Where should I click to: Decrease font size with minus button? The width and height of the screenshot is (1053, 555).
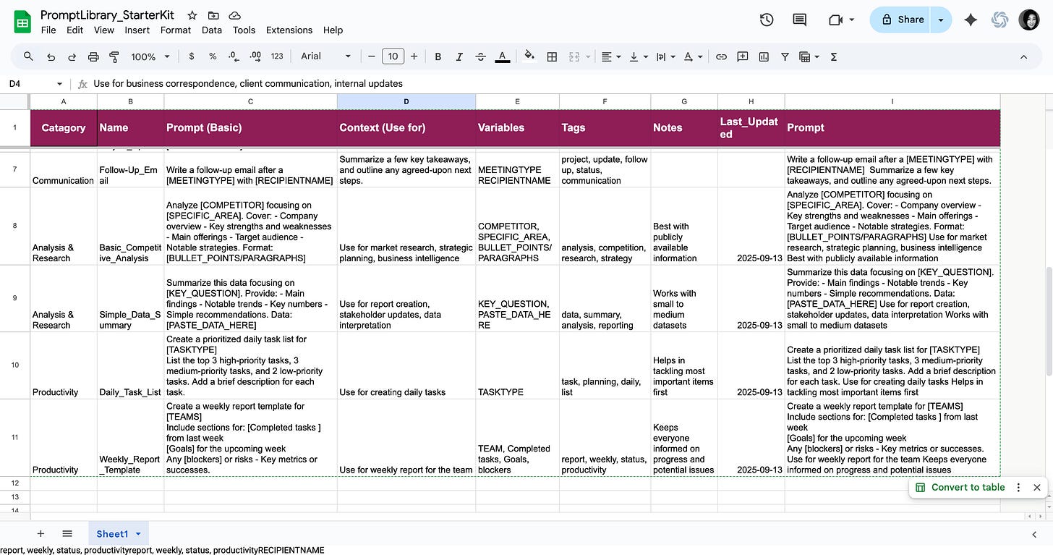pyautogui.click(x=372, y=56)
